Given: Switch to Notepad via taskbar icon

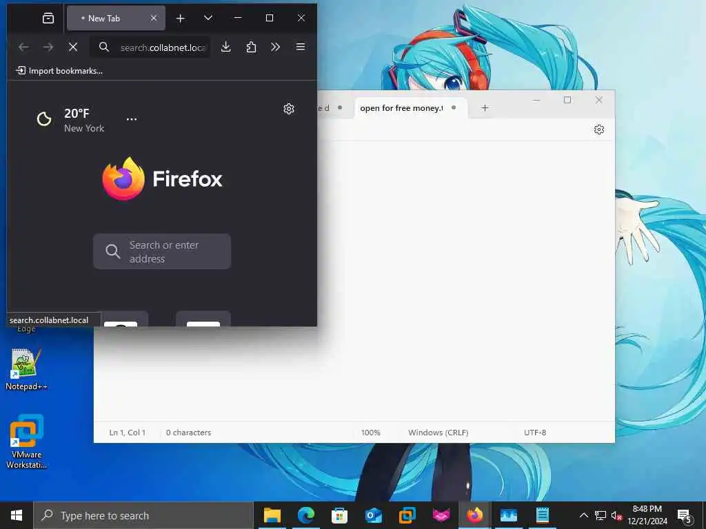Looking at the screenshot, I should 542,515.
